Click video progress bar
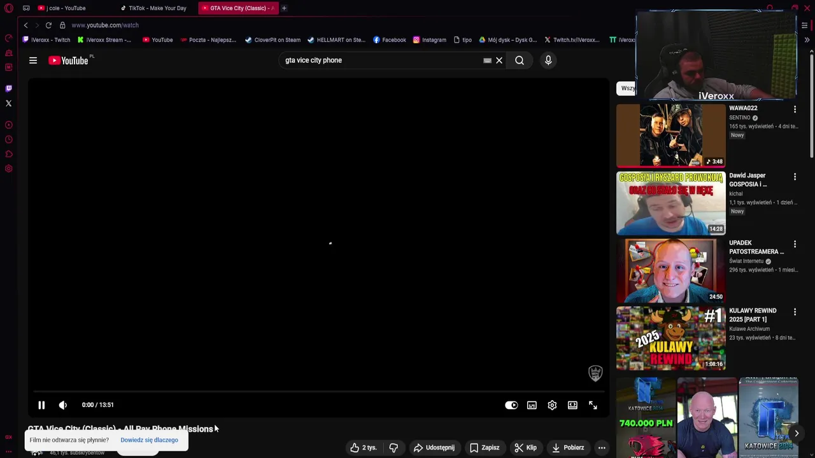Viewport: 815px width, 458px height. 318,392
